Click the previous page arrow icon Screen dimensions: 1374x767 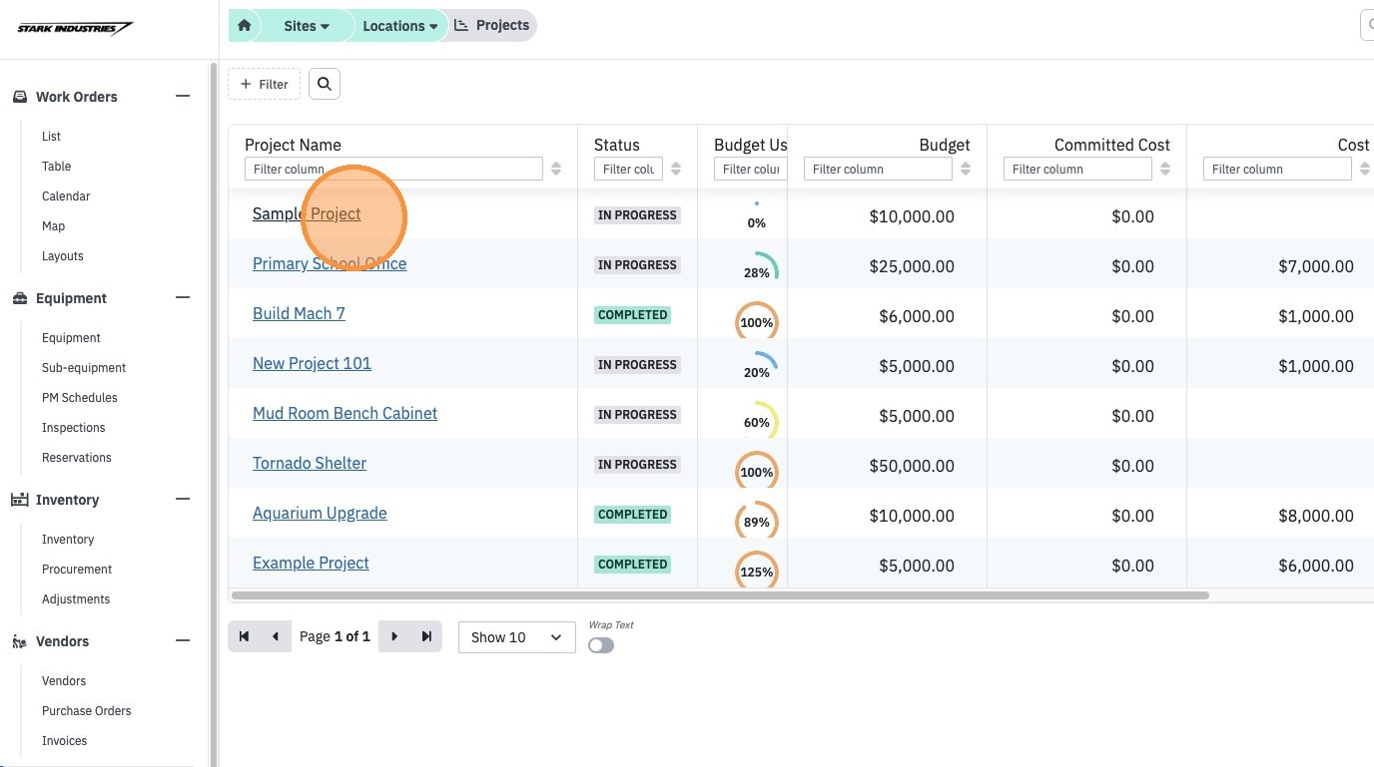click(276, 636)
